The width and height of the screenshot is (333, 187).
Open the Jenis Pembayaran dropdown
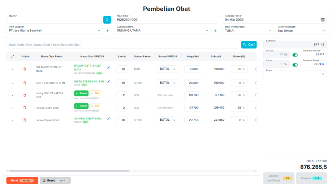tap(248, 31)
